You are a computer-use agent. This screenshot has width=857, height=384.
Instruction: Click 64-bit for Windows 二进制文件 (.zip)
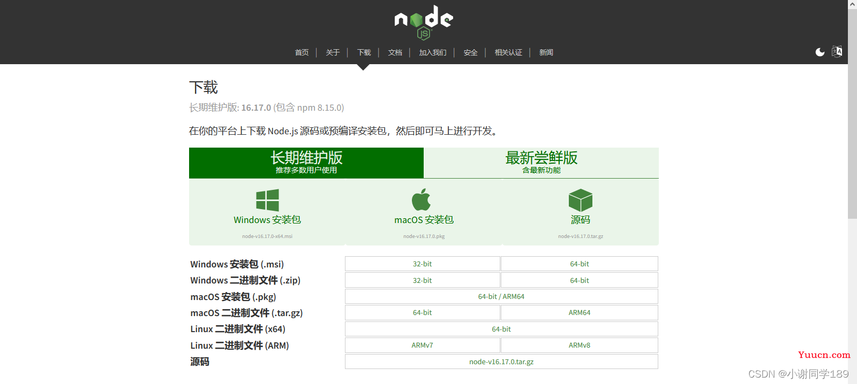click(580, 280)
